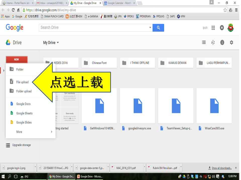Screen dimensions: 241x180
Task: Open the Drive settings gear
Action: [231, 42]
